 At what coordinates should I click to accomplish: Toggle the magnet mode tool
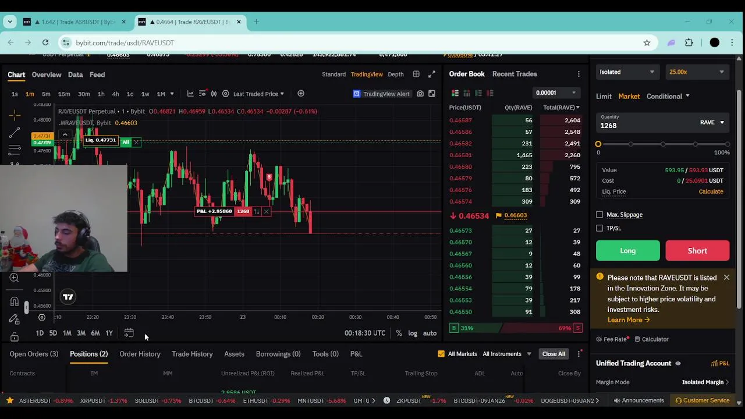[x=15, y=301]
